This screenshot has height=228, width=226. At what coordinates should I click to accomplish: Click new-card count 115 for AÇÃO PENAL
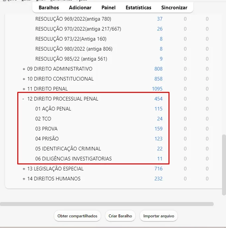(159, 109)
